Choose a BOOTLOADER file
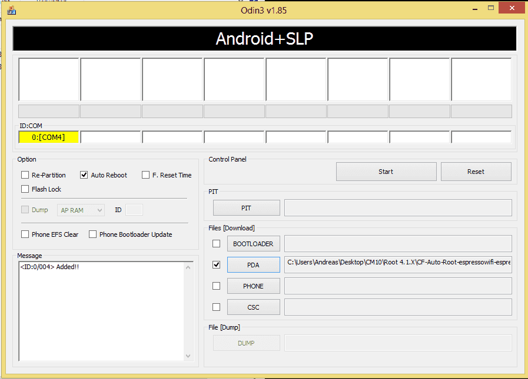The width and height of the screenshot is (528, 379). (253, 244)
